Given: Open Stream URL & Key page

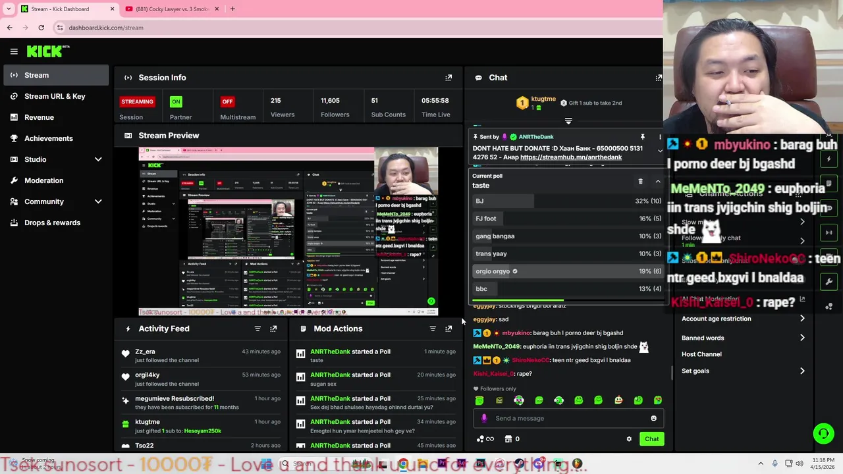Looking at the screenshot, I should [x=56, y=96].
